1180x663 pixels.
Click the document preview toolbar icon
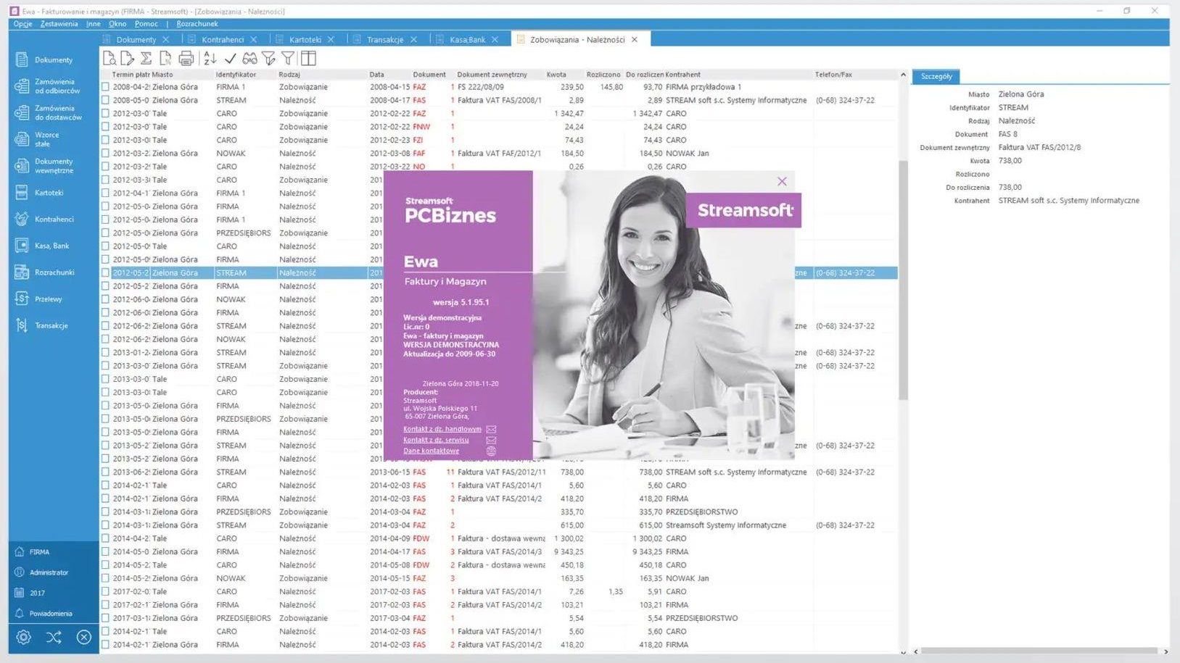109,59
